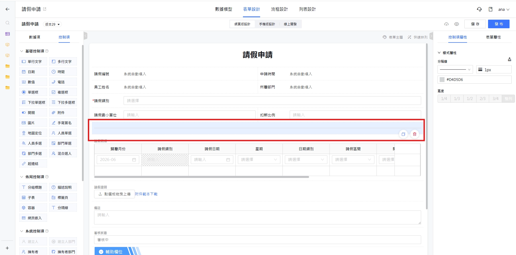Switch to 線上開發 mode
The height and width of the screenshot is (255, 516).
tap(290, 24)
